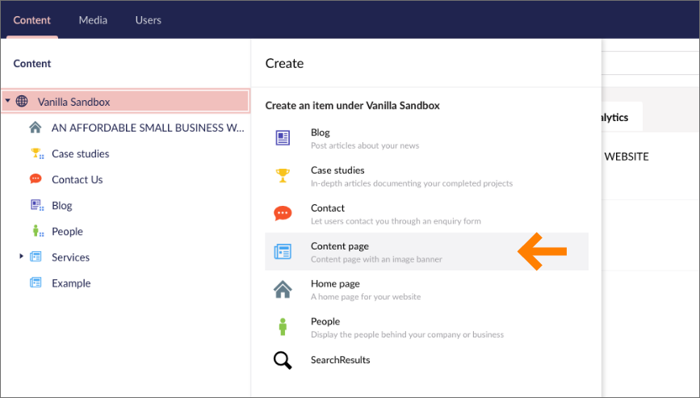Open the Example page in tree
The image size is (700, 398).
click(71, 283)
